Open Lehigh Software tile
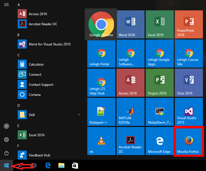206x171 pixels. [131, 54]
